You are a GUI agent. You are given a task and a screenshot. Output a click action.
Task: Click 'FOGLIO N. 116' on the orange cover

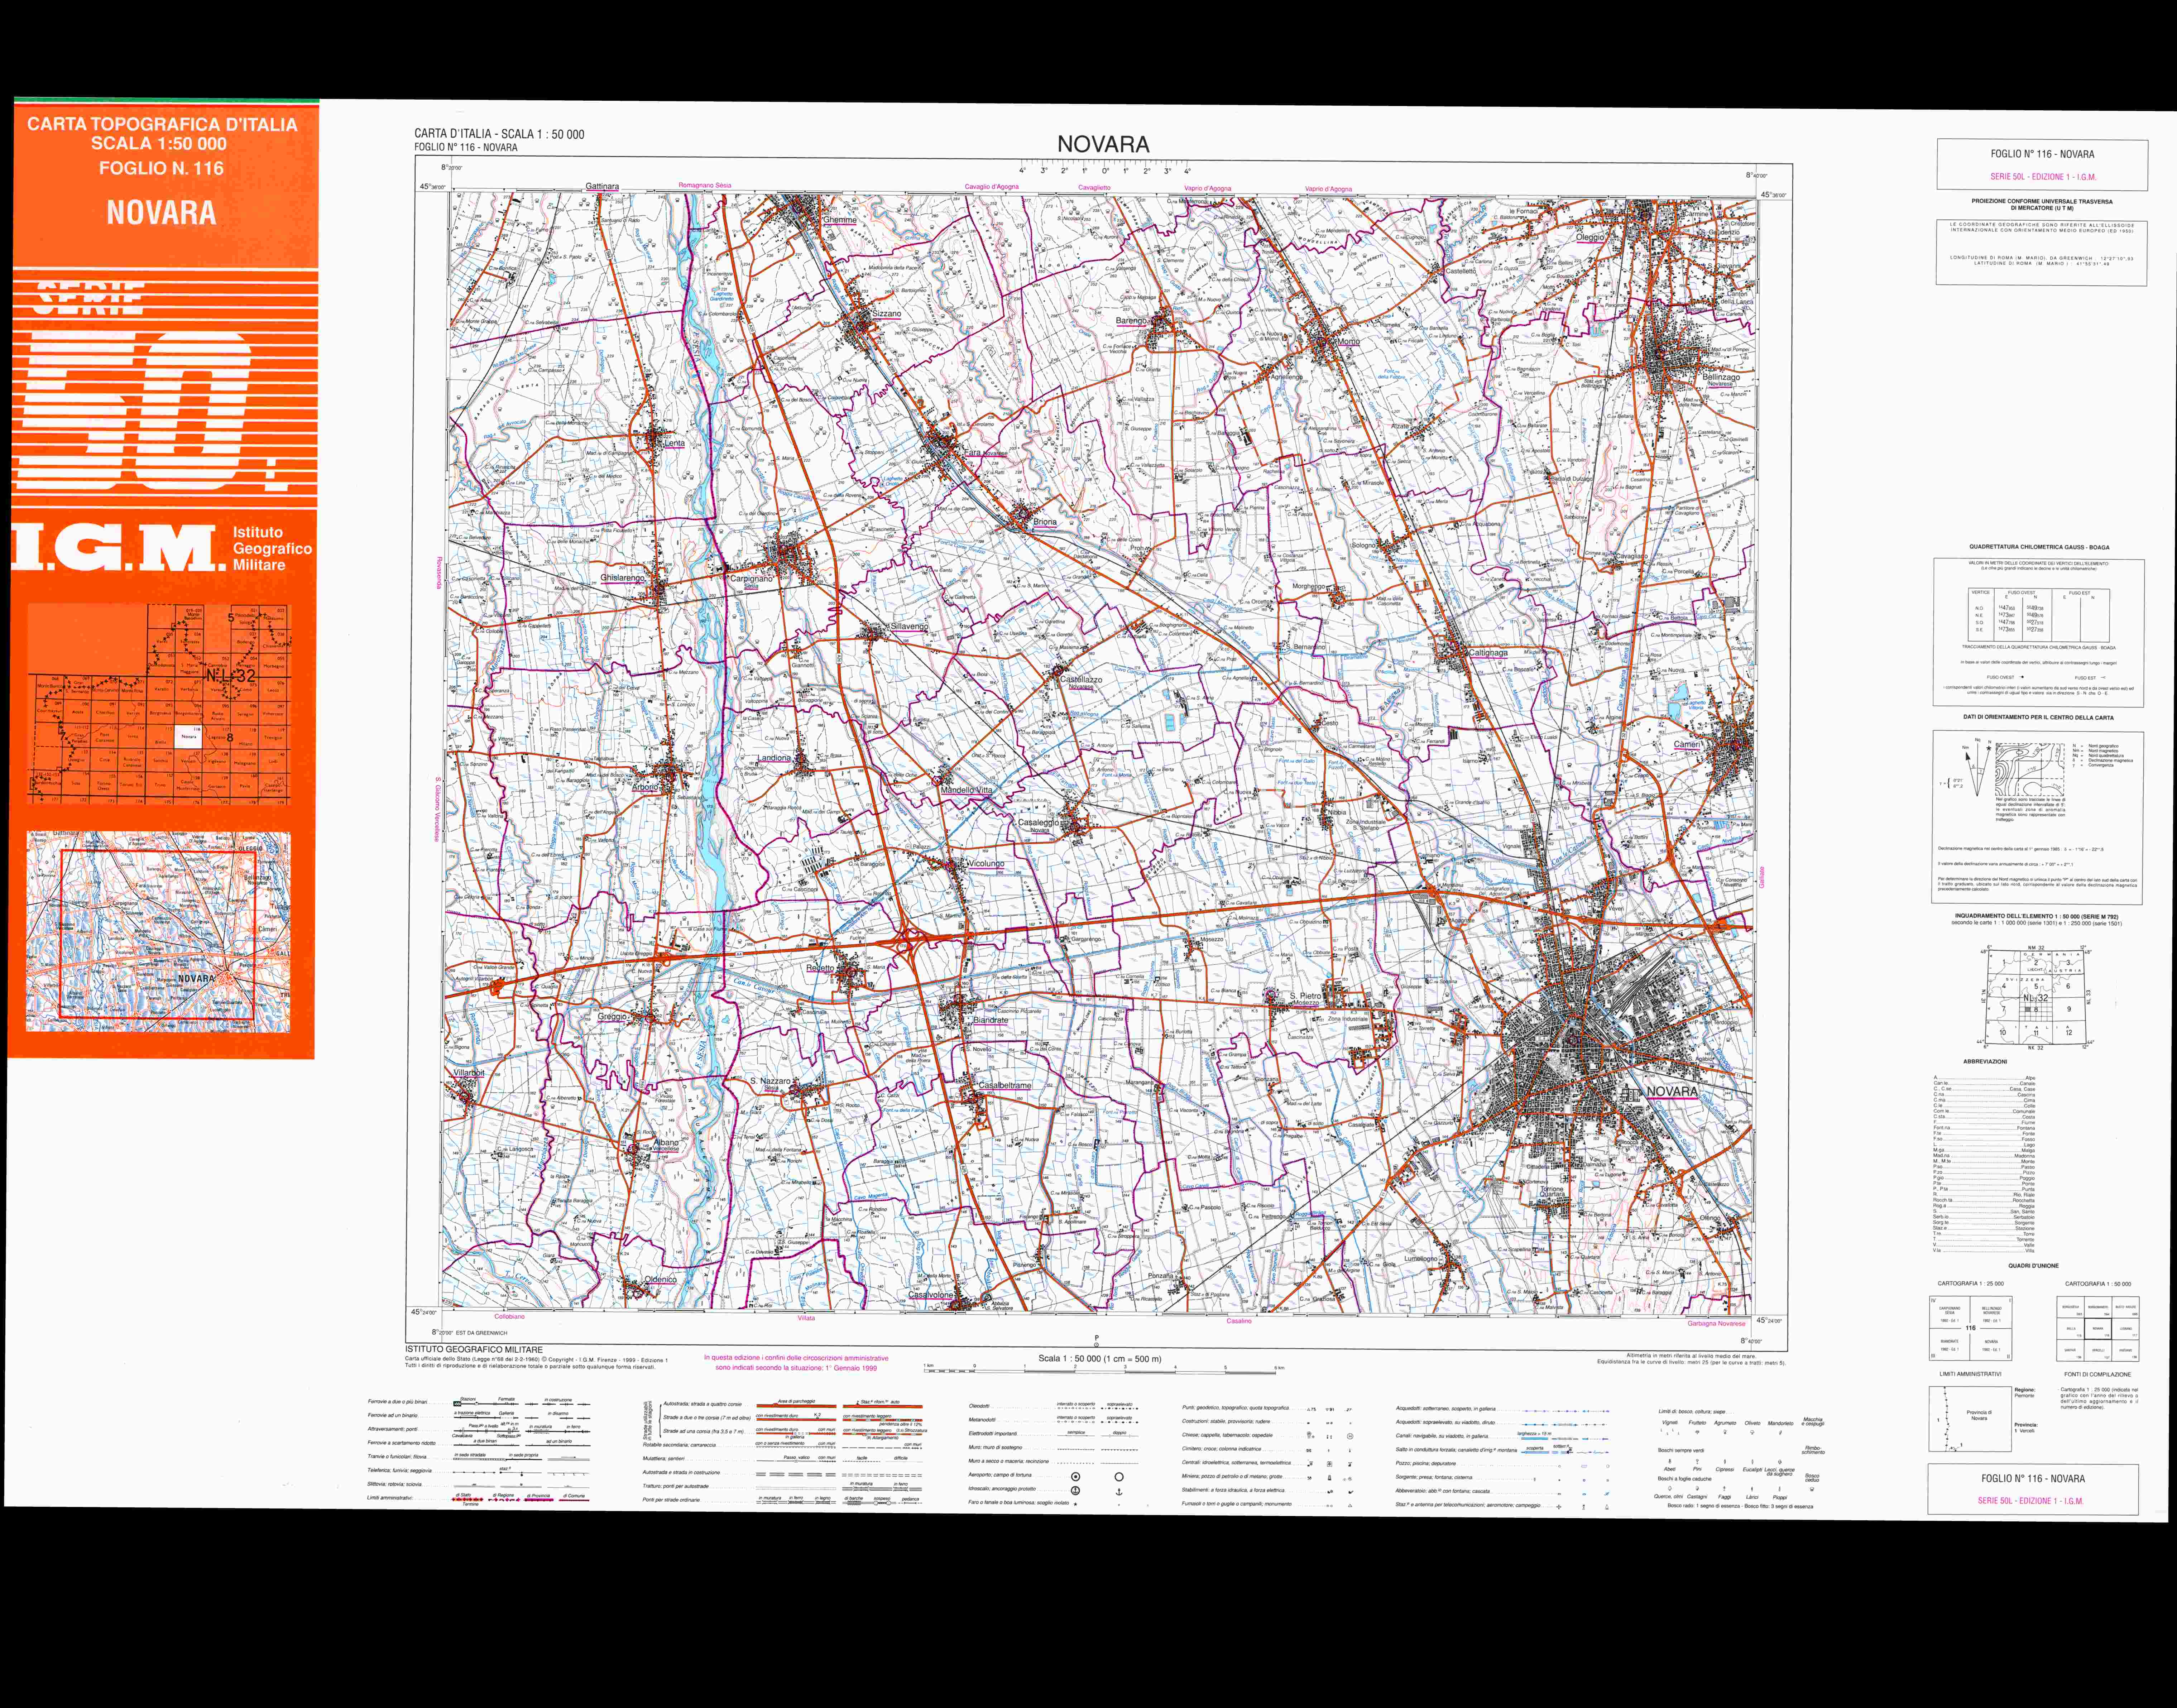coord(161,168)
